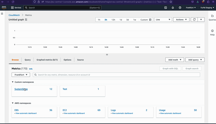Select the 1h time range
216x124 pixels.
99,20
